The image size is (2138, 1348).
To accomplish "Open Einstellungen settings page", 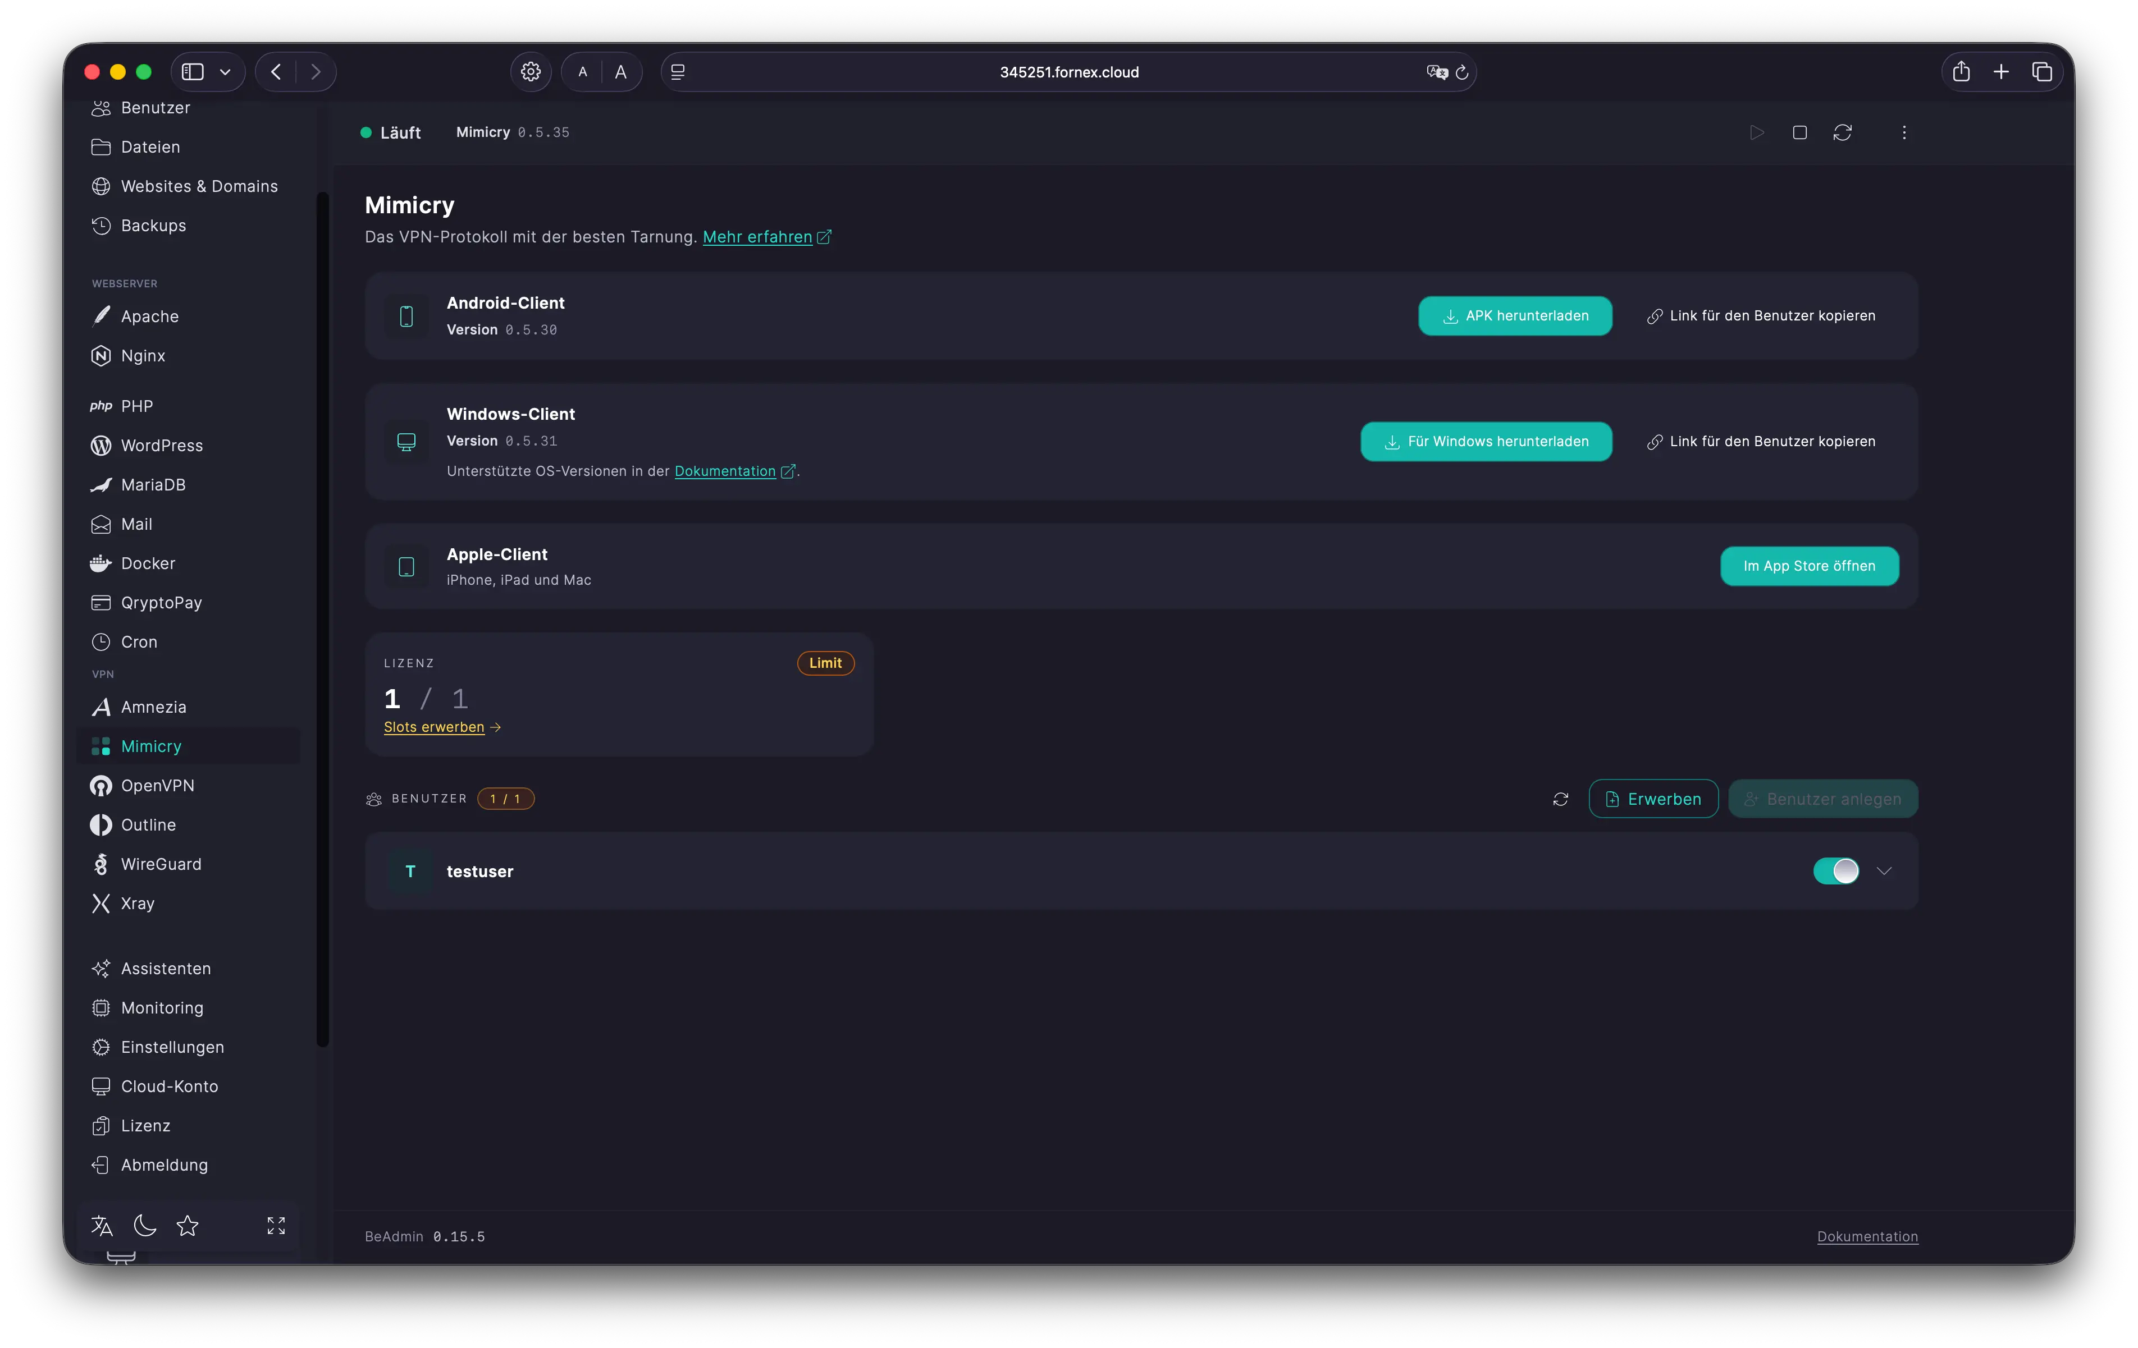I will point(188,1047).
